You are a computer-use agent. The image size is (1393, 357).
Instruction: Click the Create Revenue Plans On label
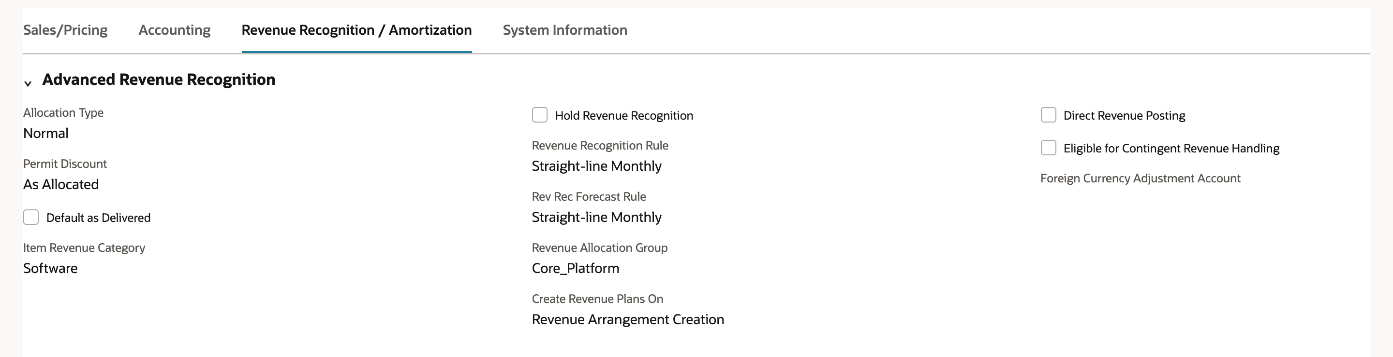(x=597, y=299)
